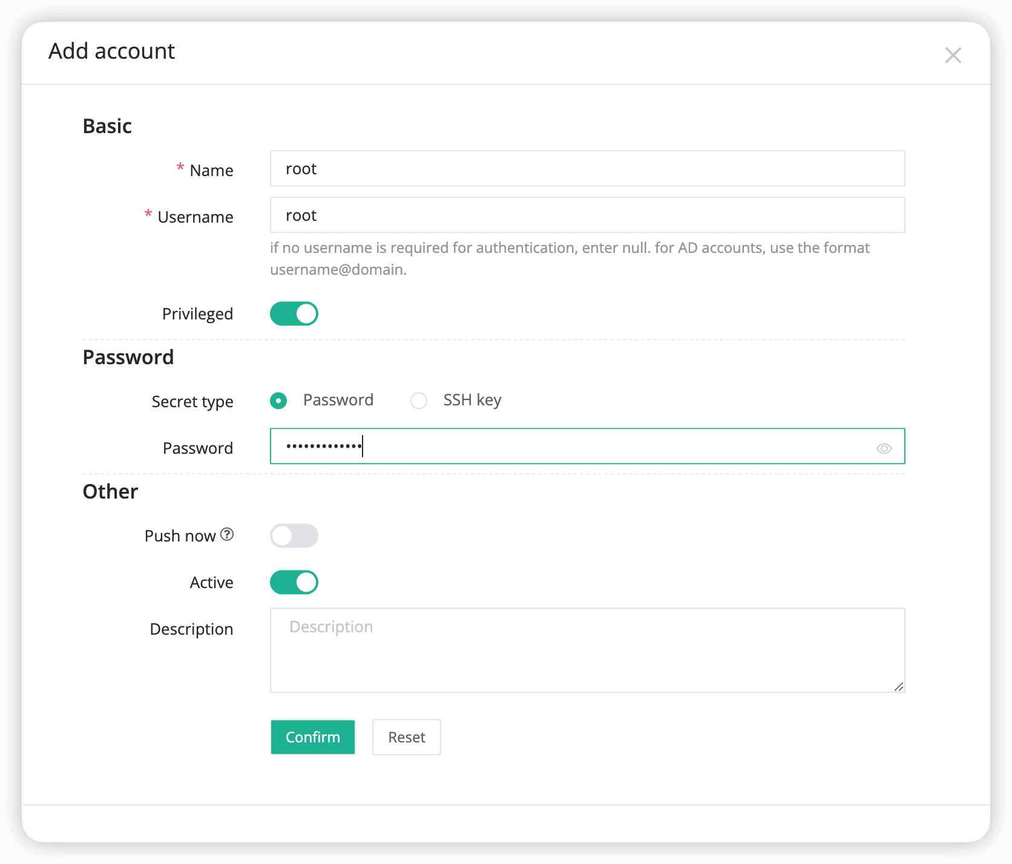The width and height of the screenshot is (1012, 864).
Task: Click the Push now help question-mark icon
Action: [x=227, y=534]
